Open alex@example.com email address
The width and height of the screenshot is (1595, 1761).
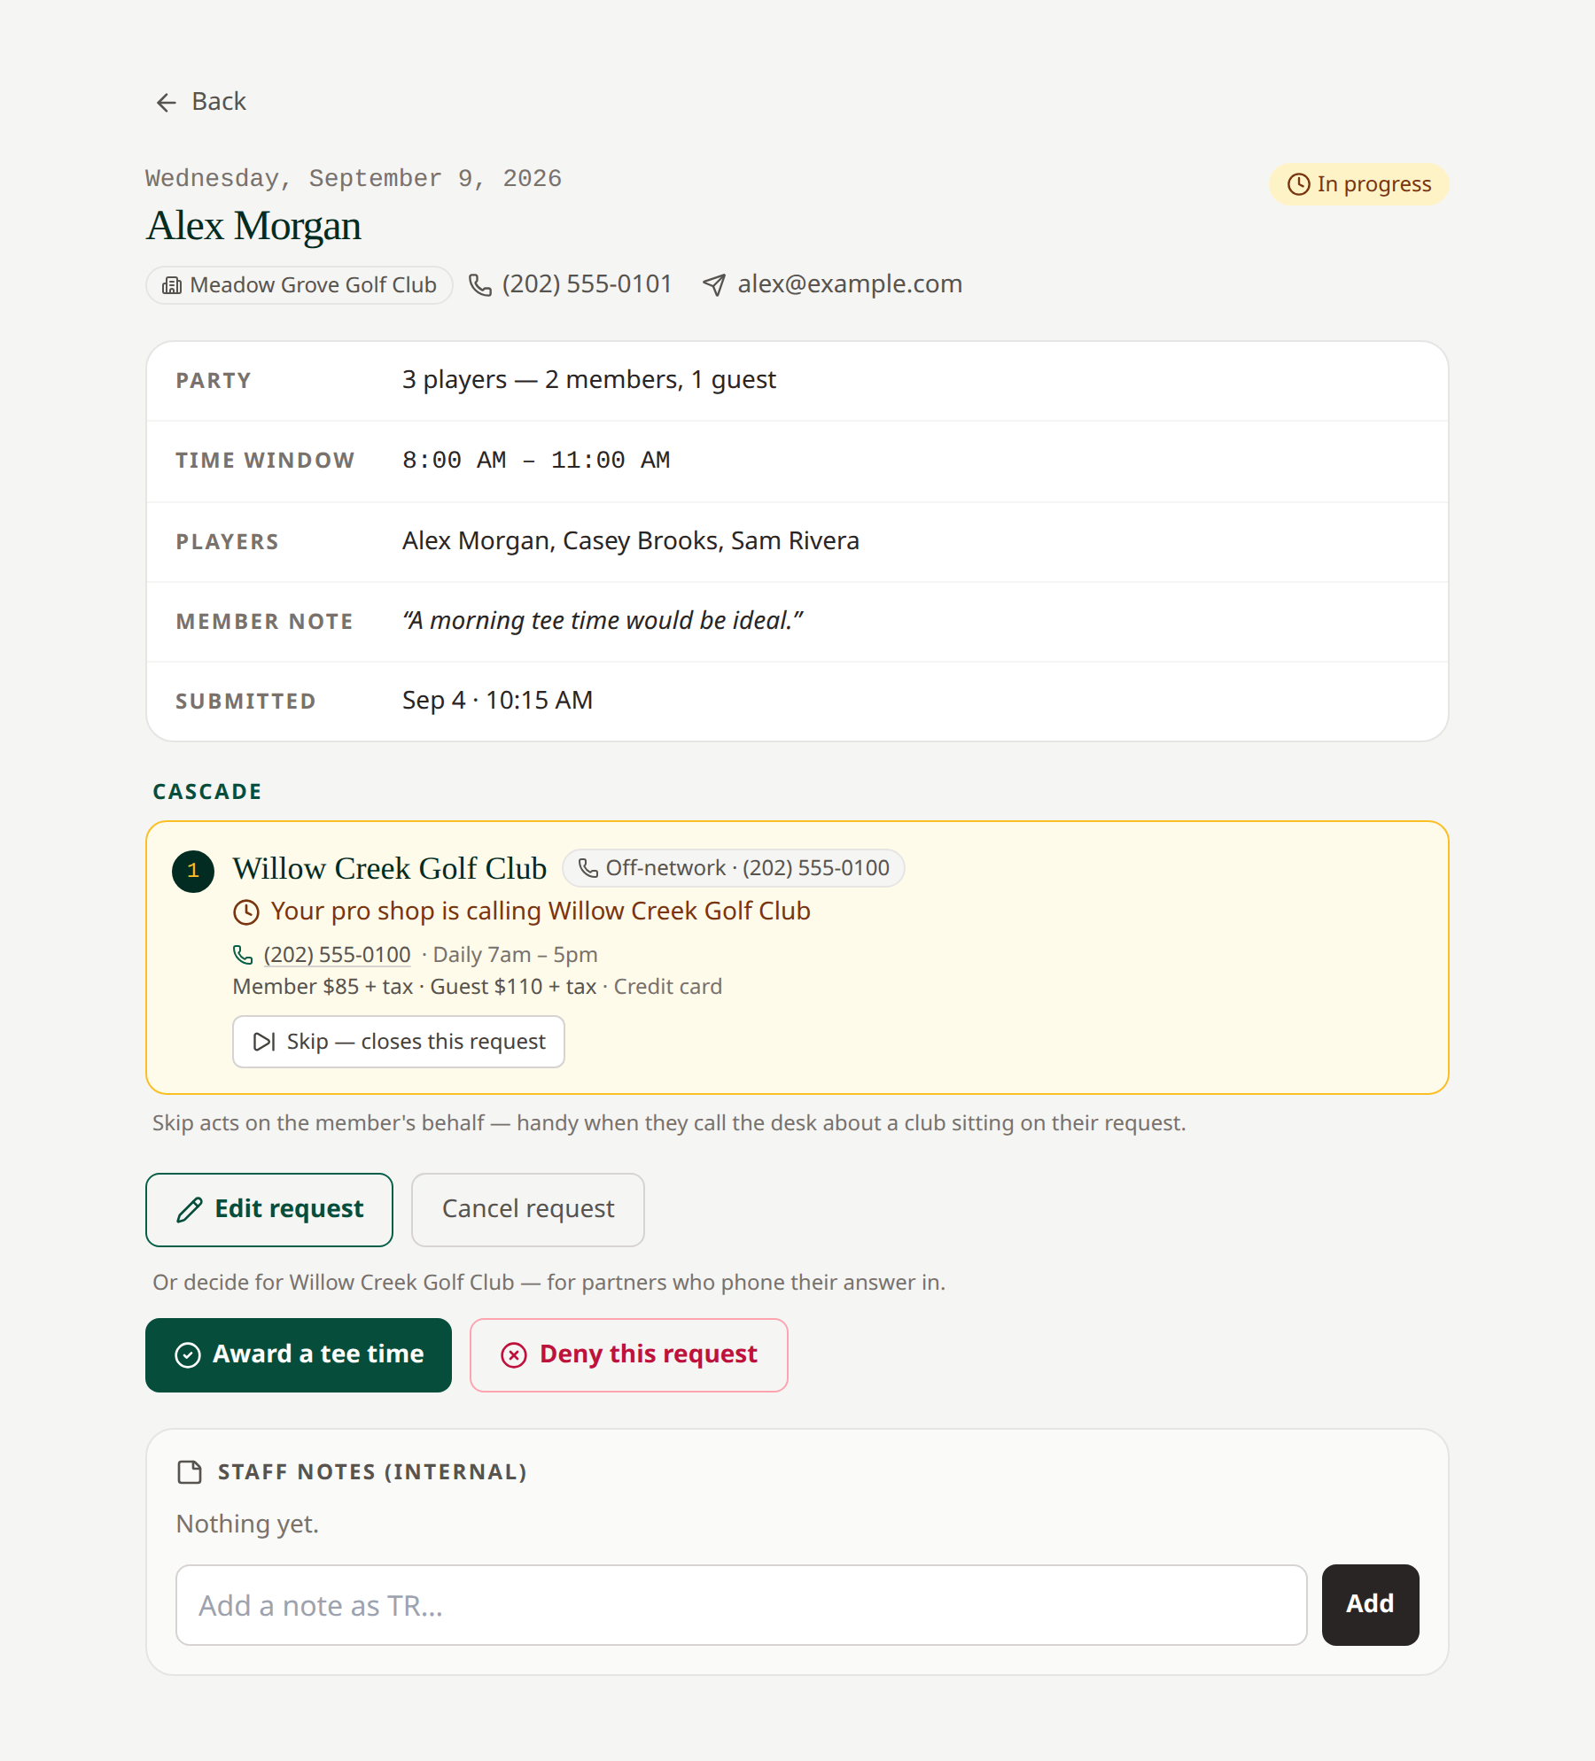pyautogui.click(x=850, y=284)
